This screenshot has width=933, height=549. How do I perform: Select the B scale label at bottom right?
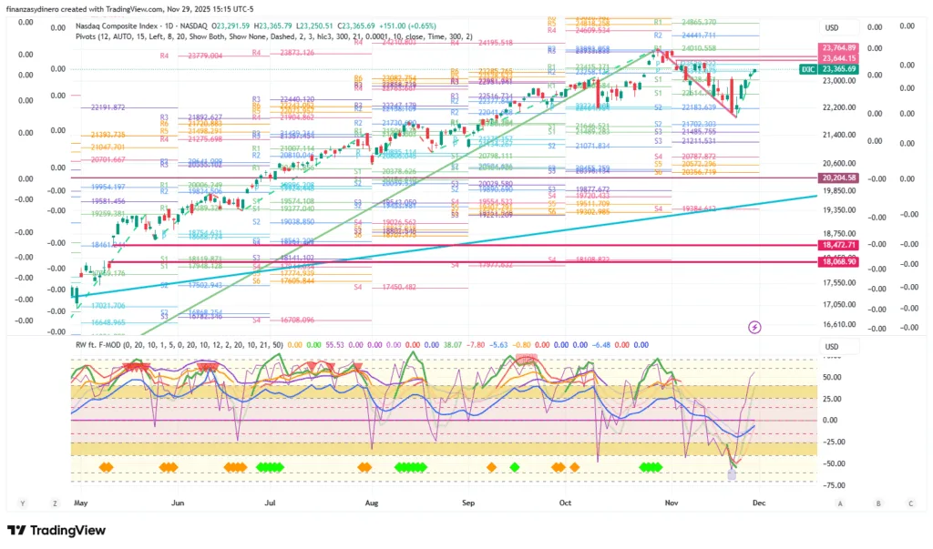pyautogui.click(x=877, y=503)
